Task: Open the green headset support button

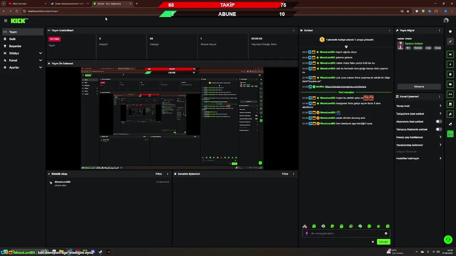Action: pyautogui.click(x=448, y=240)
